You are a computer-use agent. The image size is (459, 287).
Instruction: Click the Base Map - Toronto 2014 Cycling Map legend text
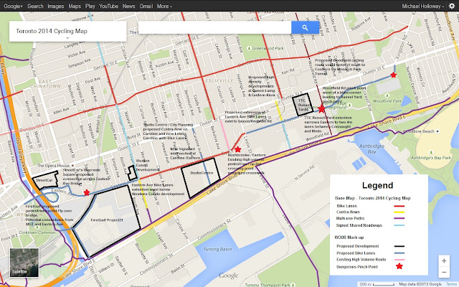click(373, 198)
